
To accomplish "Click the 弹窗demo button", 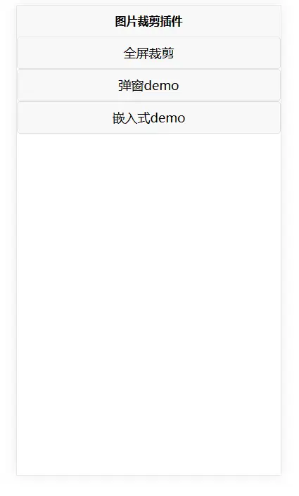I will (x=148, y=85).
